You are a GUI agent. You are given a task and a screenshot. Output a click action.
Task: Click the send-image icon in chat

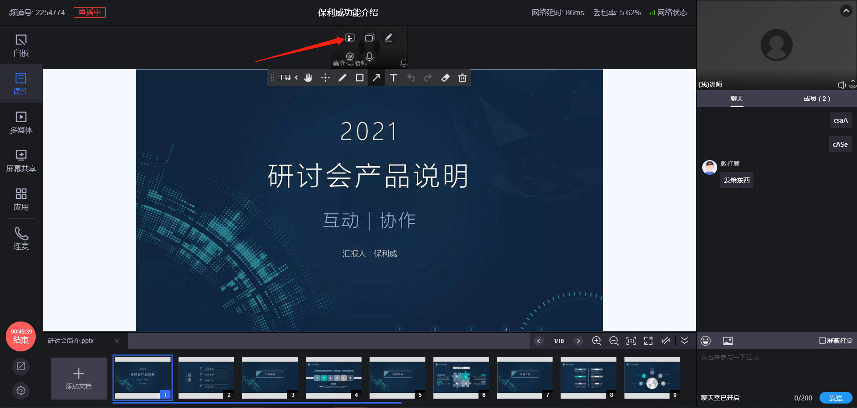[x=728, y=341]
